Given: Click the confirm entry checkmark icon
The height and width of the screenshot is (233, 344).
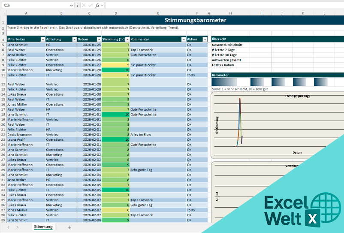Looking at the screenshot, I should click(90, 5).
